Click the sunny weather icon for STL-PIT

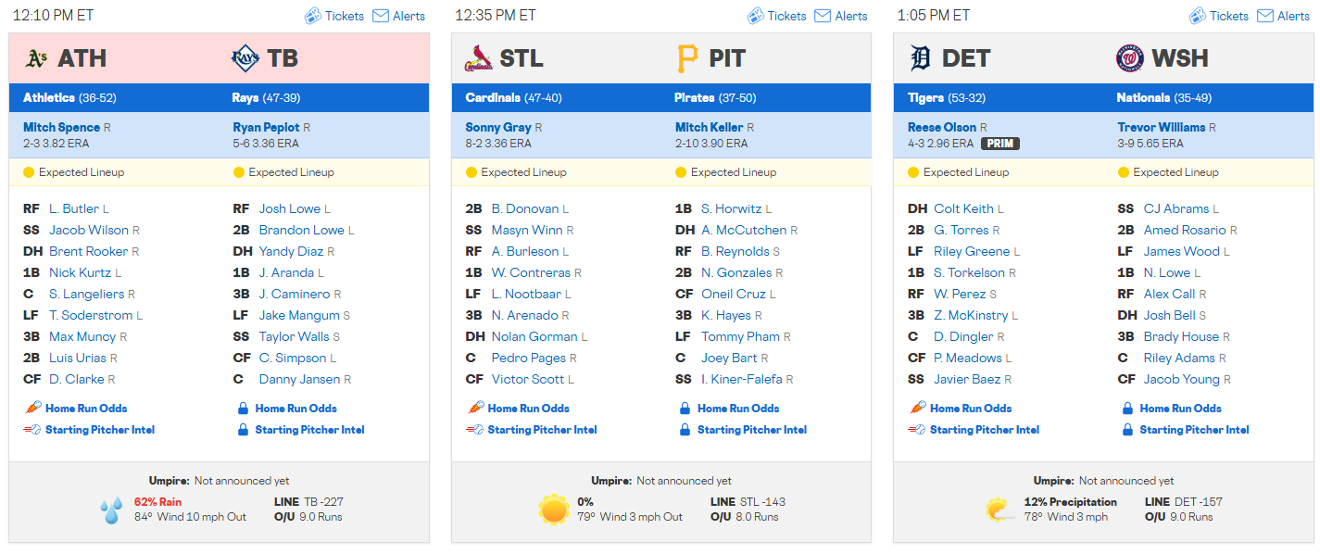click(x=554, y=510)
